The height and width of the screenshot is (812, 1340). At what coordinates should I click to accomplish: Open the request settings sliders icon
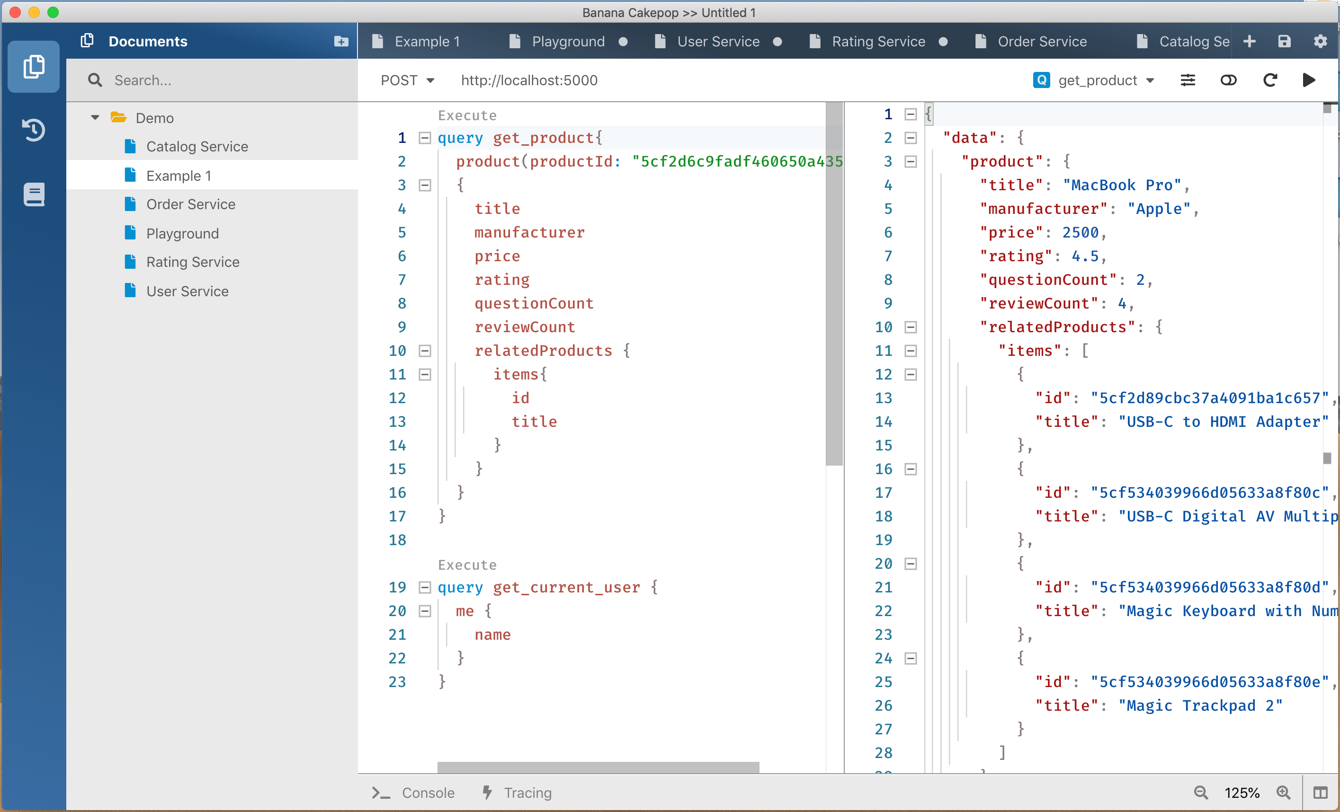click(x=1188, y=80)
